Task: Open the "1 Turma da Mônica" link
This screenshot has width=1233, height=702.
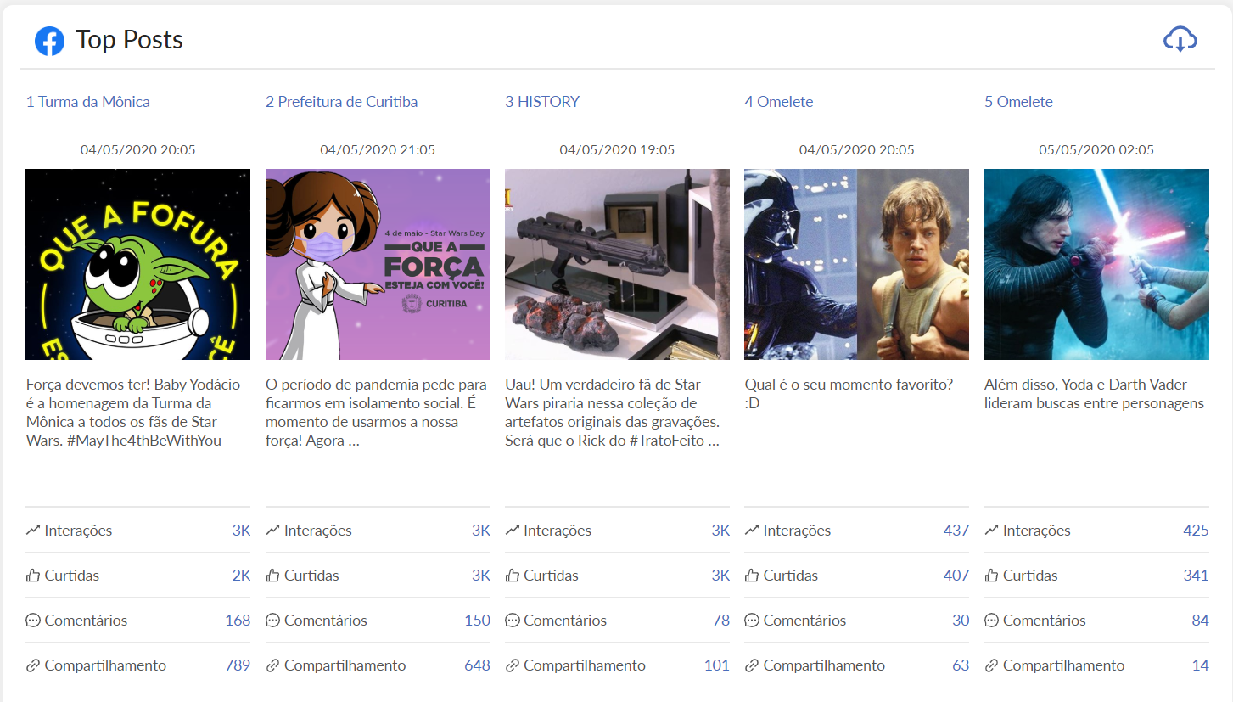Action: pyautogui.click(x=88, y=102)
